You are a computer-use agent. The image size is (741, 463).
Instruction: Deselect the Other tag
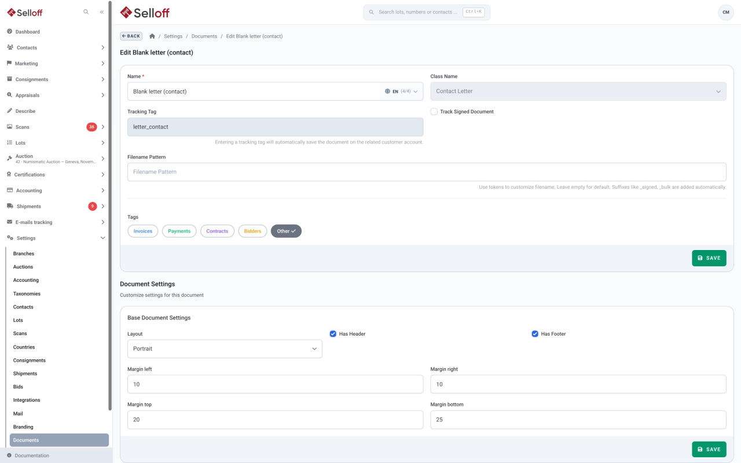tap(286, 231)
